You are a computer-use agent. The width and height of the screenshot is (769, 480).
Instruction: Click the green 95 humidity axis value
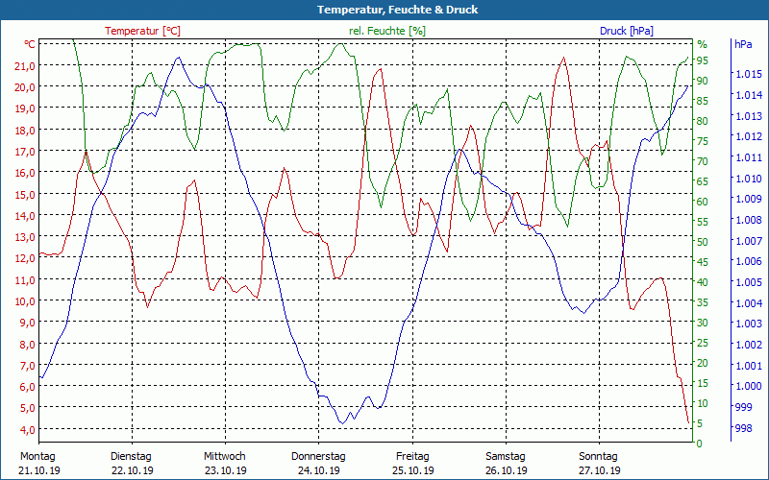(x=702, y=60)
